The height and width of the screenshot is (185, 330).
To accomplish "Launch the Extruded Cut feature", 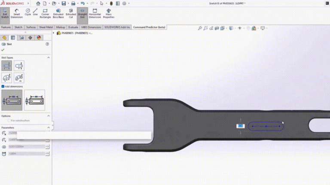I will coord(70,14).
